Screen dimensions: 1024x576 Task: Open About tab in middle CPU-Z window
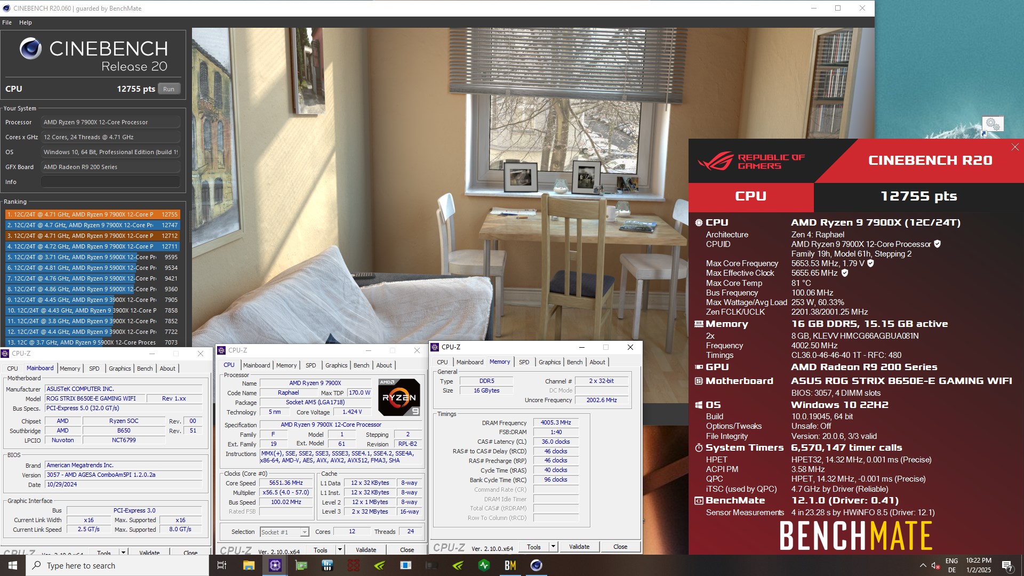[384, 365]
